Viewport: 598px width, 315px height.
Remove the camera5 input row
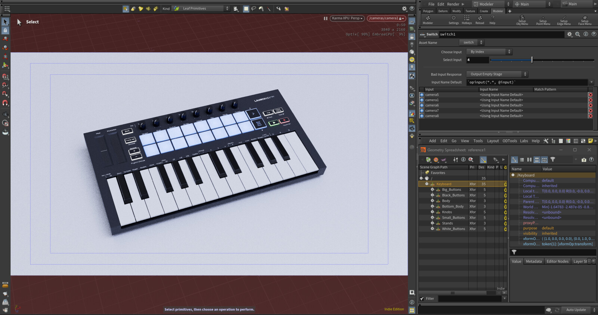591,95
